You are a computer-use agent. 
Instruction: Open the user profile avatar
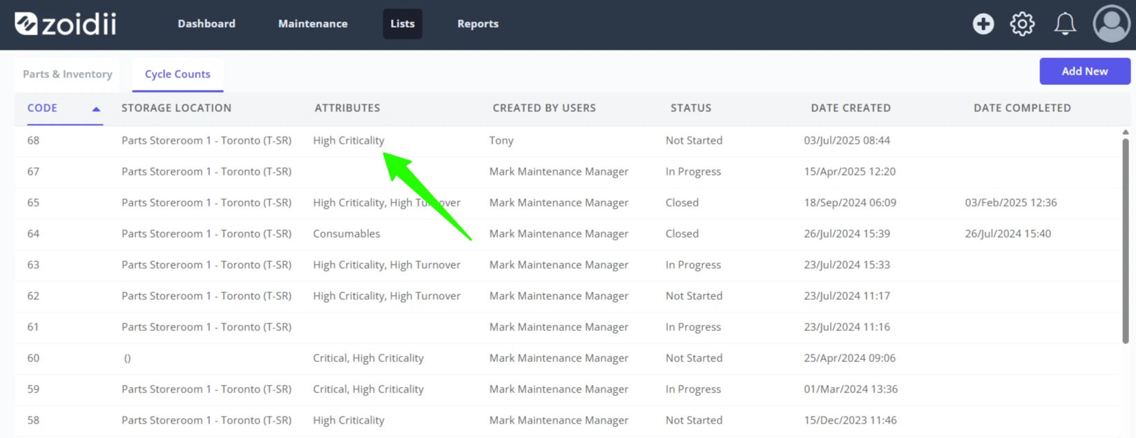pos(1111,24)
